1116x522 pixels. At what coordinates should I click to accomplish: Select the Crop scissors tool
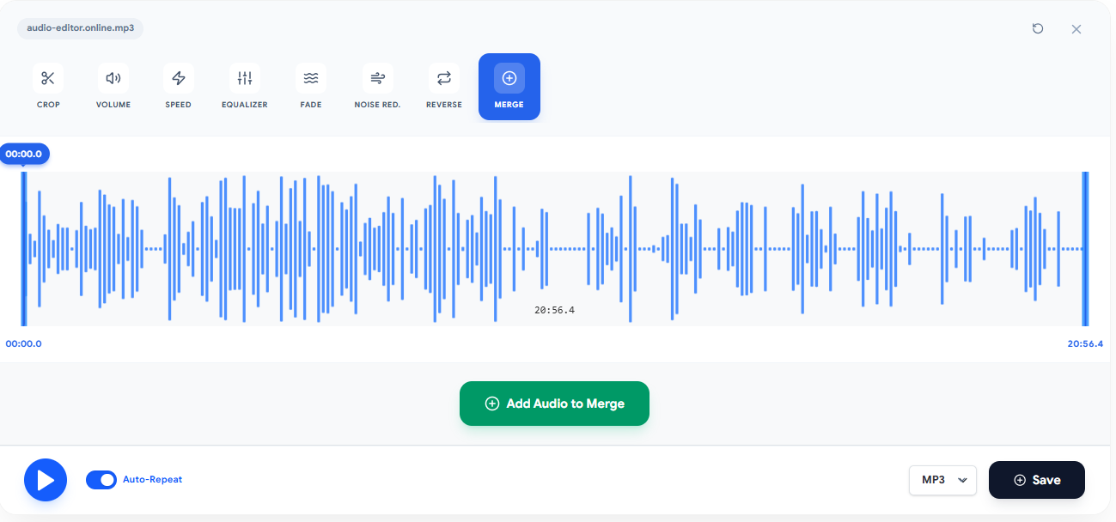pyautogui.click(x=48, y=87)
